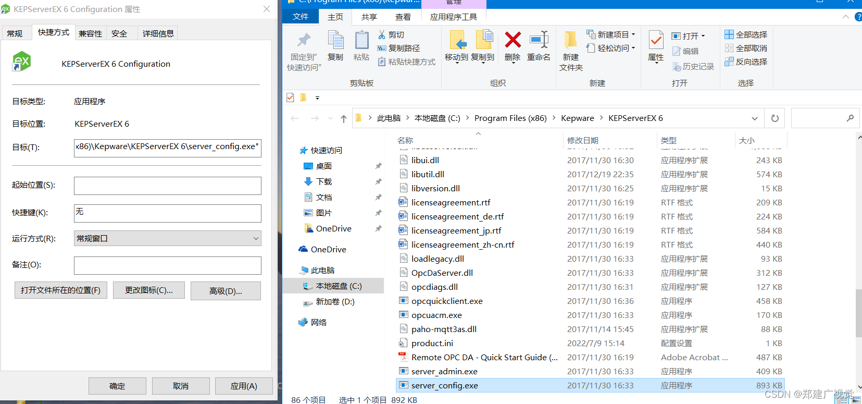Open Network in navigation pane
This screenshot has height=404, width=862.
point(313,322)
